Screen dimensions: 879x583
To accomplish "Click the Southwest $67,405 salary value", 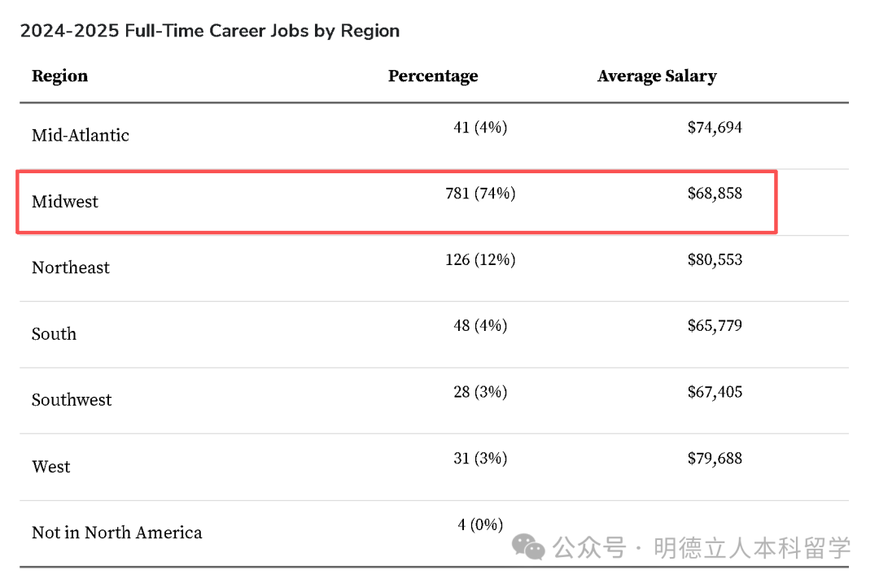I will (x=715, y=392).
